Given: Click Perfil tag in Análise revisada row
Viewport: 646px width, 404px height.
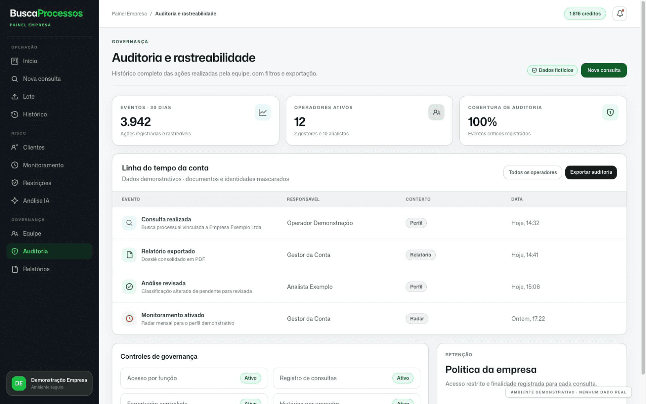Looking at the screenshot, I should pyautogui.click(x=416, y=287).
